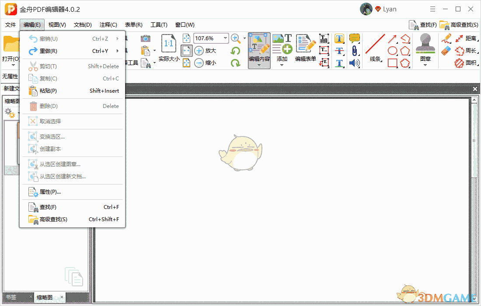The image size is (481, 306).
Task: Click the 缩小 zoom out icon
Action: (x=200, y=63)
